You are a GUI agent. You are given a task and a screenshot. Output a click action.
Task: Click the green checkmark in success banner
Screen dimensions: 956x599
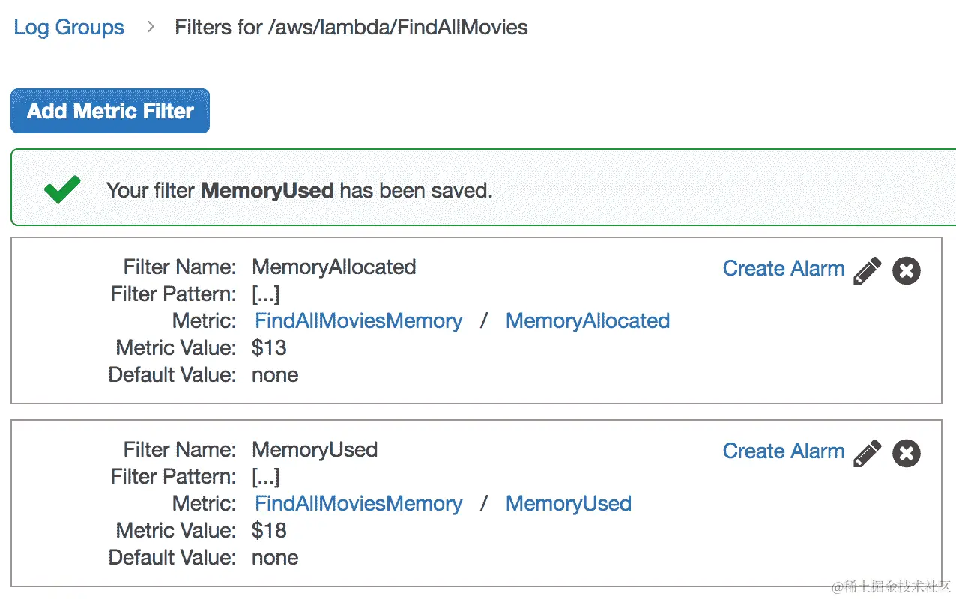tap(62, 189)
